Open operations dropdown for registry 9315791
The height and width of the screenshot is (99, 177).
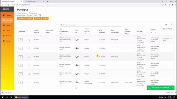(x=21, y=40)
